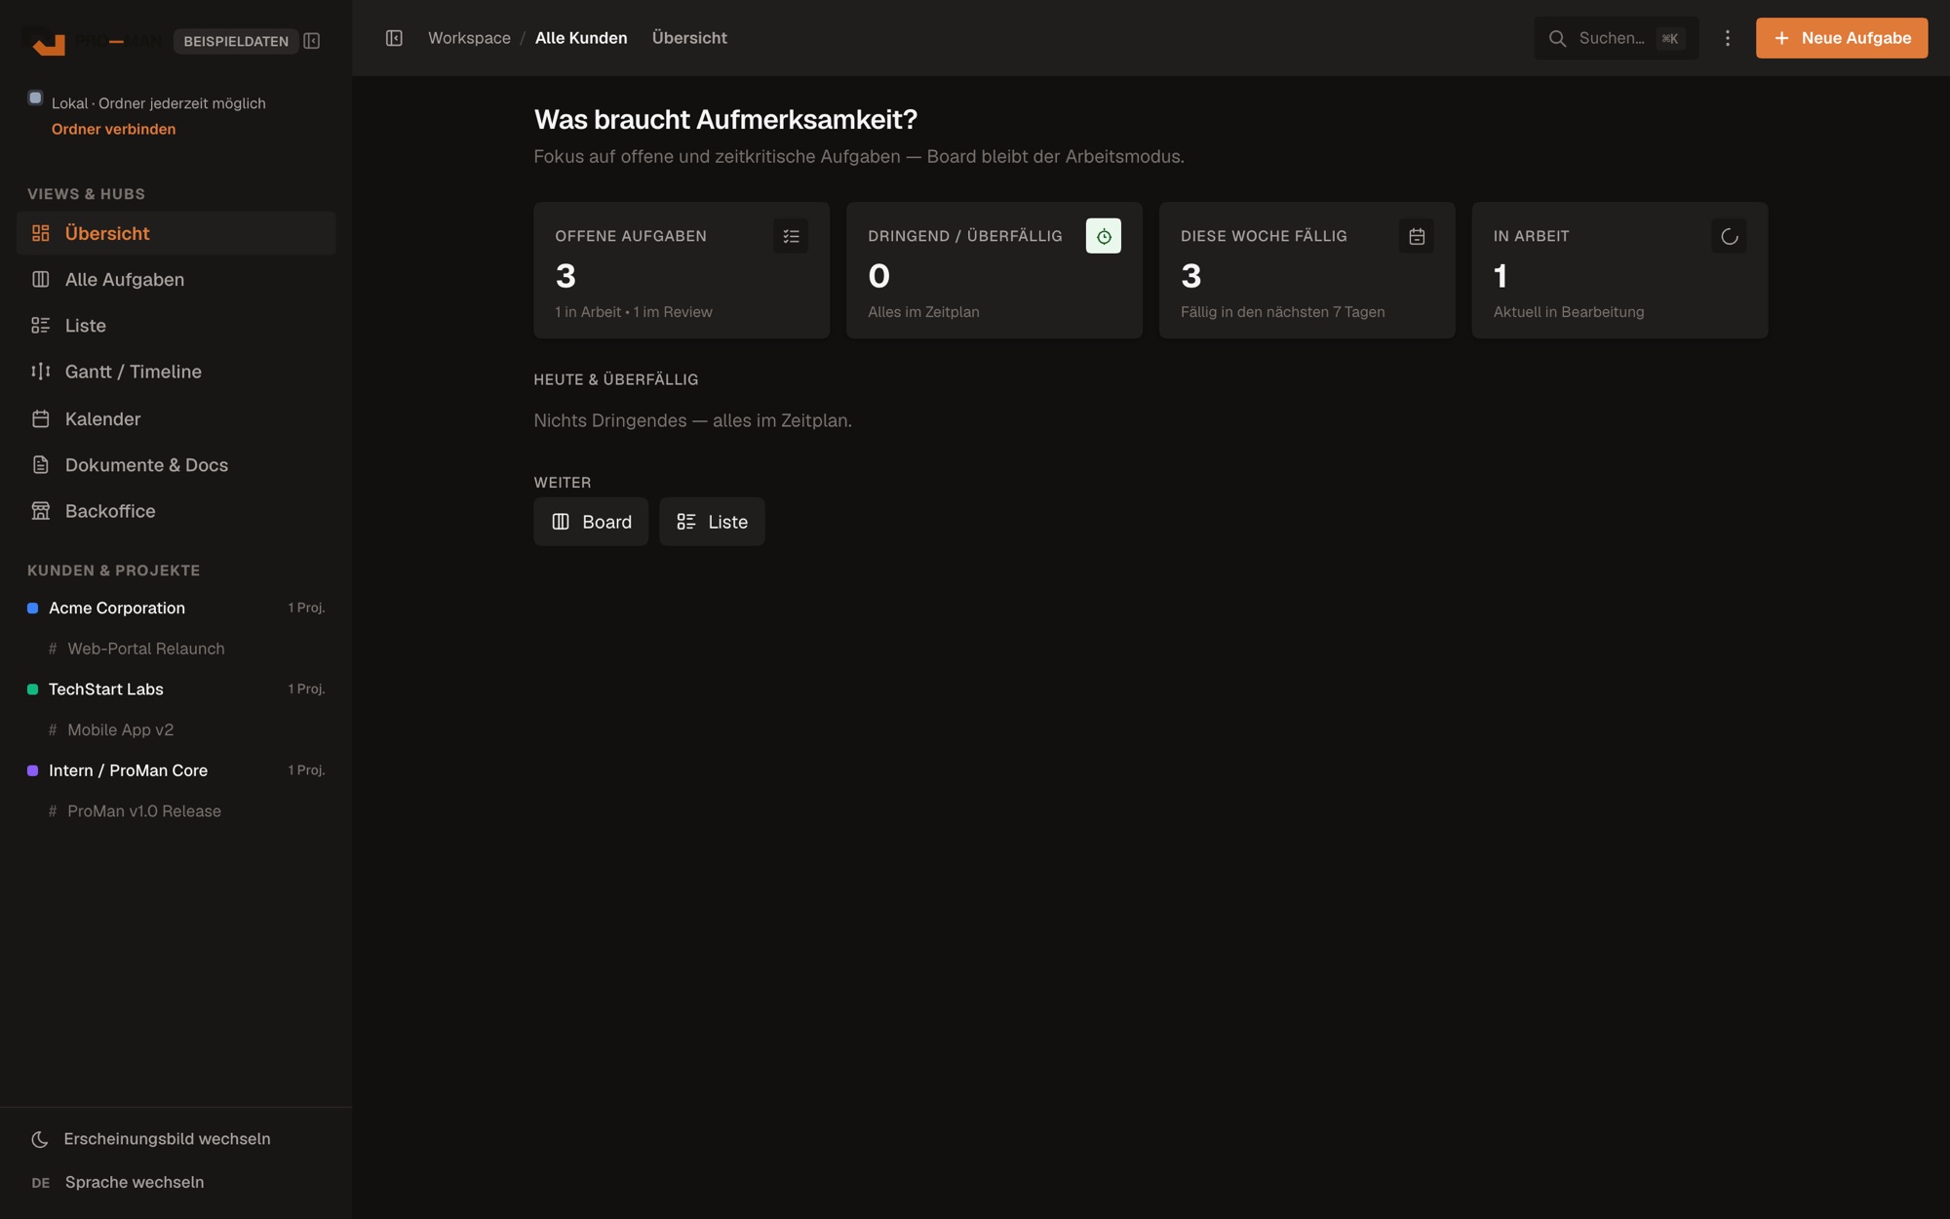Open Übersicht in the sidebar
1950x1219 pixels.
pos(176,233)
